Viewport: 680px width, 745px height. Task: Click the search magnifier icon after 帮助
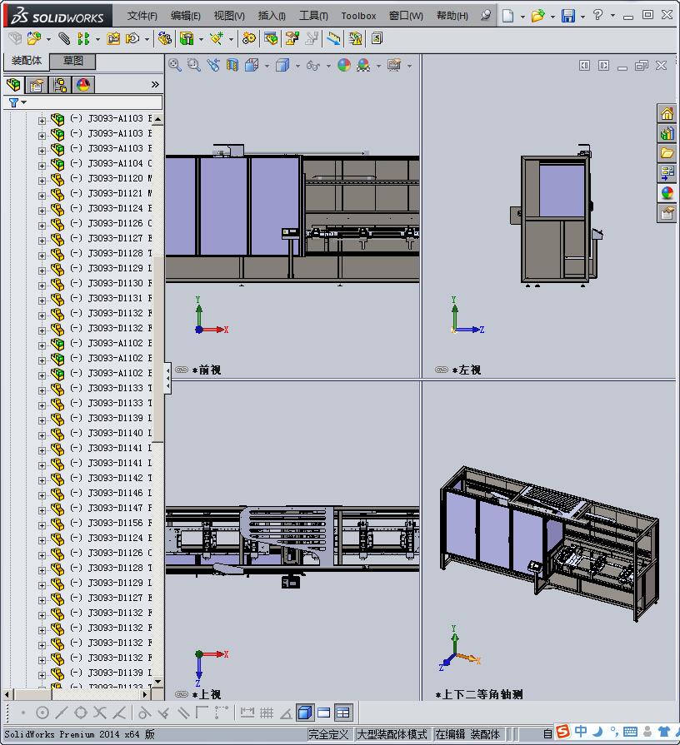click(486, 16)
